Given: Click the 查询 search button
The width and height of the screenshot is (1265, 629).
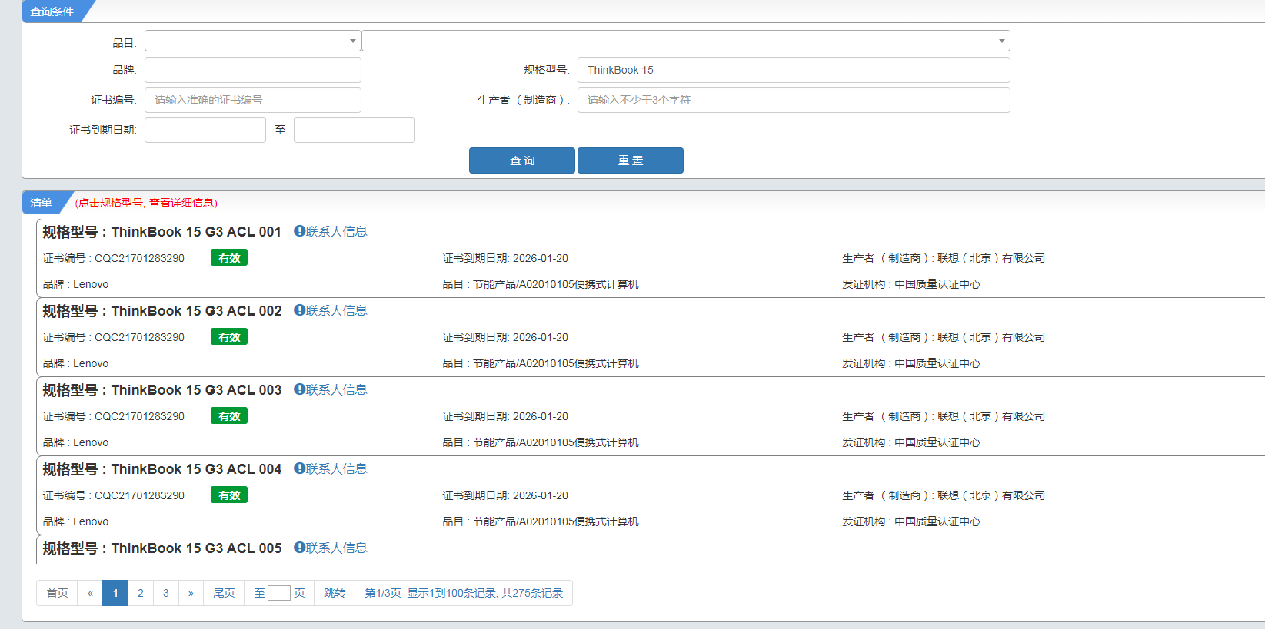Looking at the screenshot, I should (x=522, y=161).
